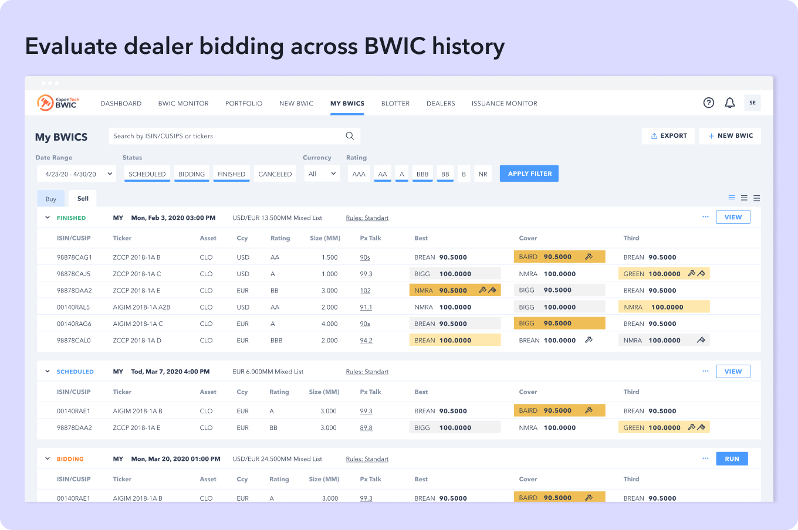Click the KopenTech BWIC logo

pyautogui.click(x=58, y=103)
